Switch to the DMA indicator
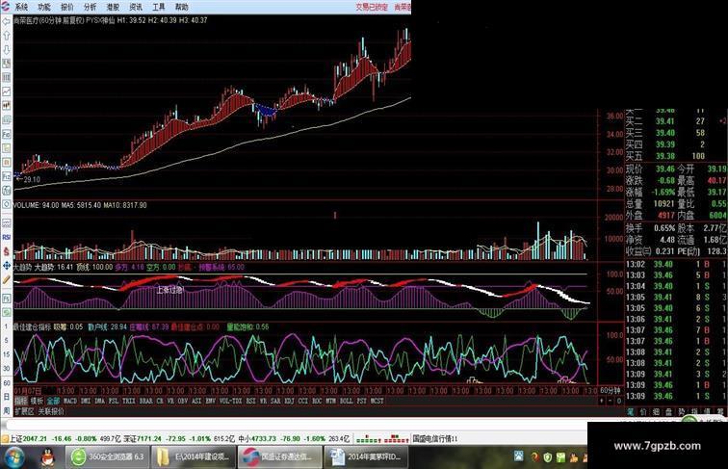728x469 pixels. pos(99,401)
